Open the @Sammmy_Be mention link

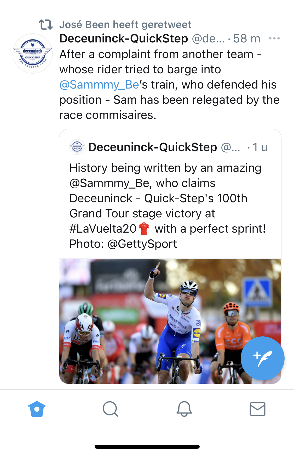pos(99,85)
